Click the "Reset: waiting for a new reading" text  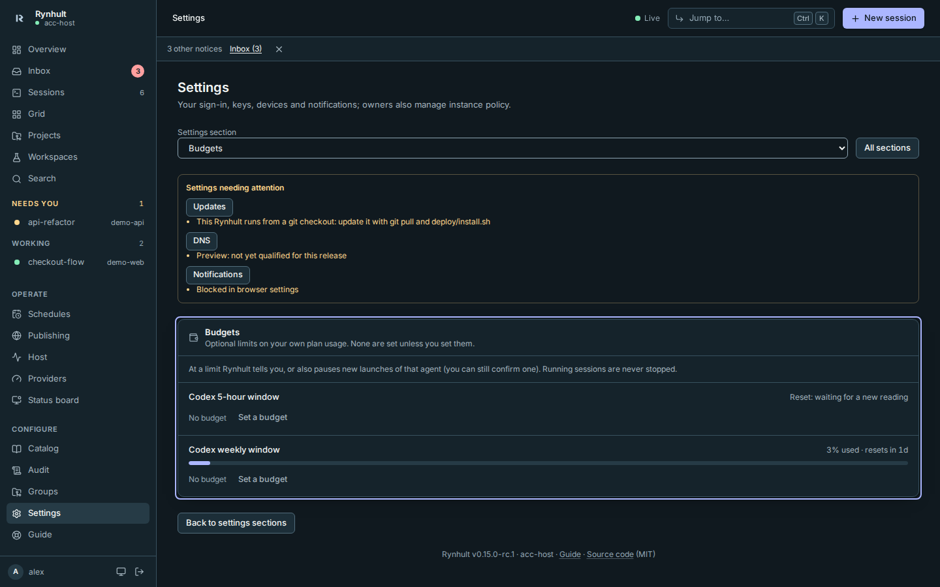pyautogui.click(x=849, y=397)
